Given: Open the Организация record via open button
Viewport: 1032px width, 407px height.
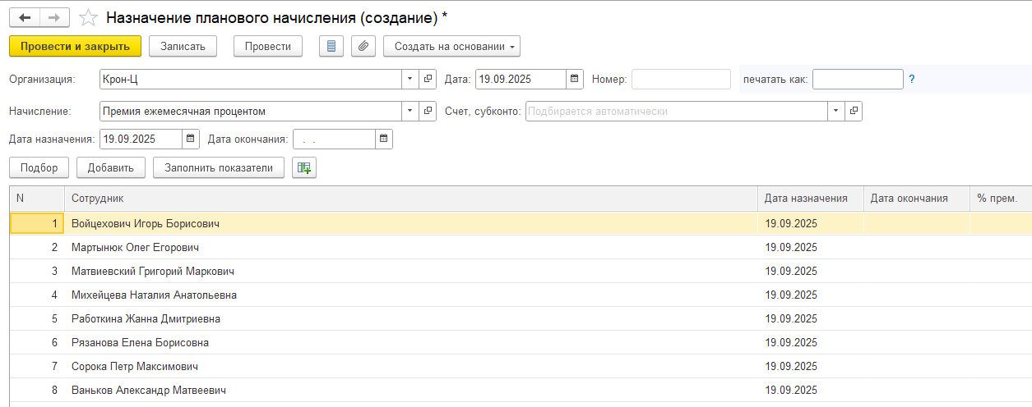Looking at the screenshot, I should pos(428,80).
